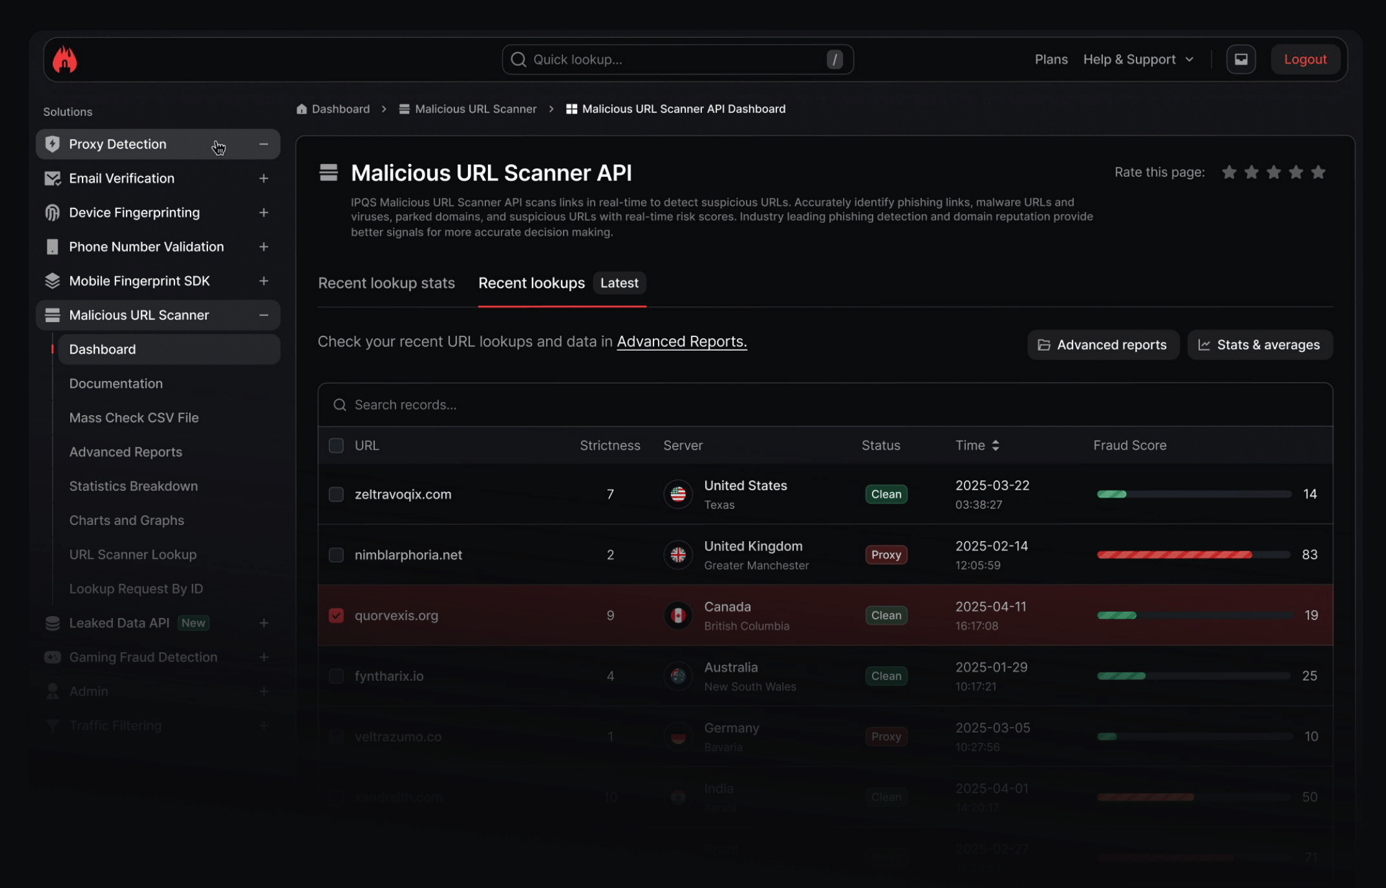Click the red flame logo icon

tap(65, 60)
